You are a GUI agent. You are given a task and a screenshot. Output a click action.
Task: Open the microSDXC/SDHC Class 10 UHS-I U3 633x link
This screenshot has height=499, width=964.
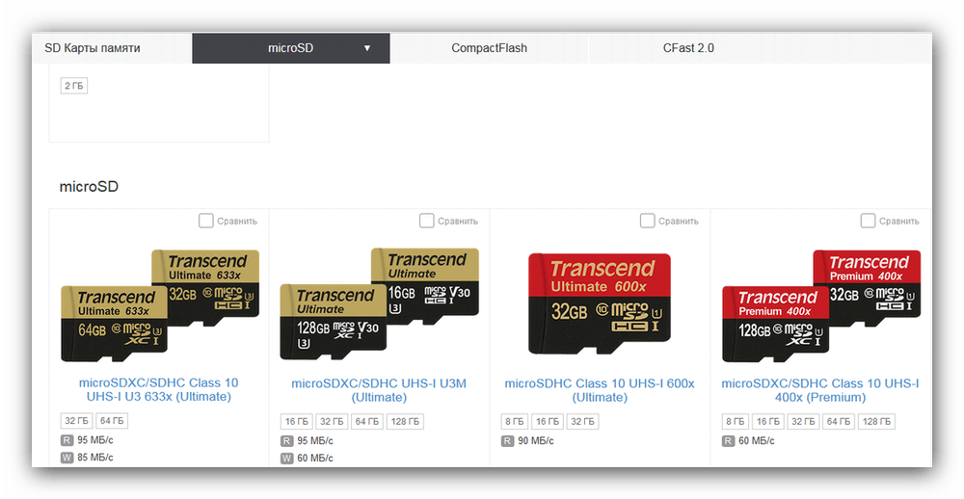[159, 389]
